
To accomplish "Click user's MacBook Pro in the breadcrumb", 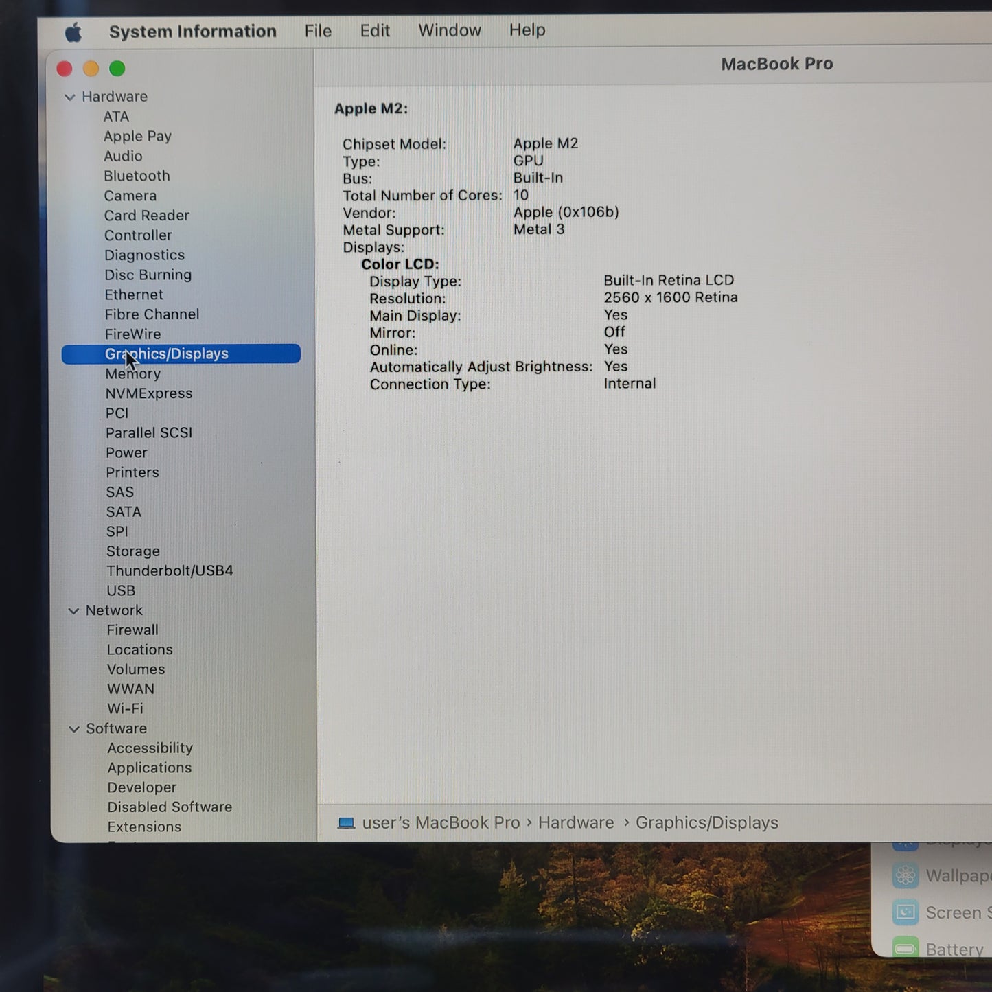I will point(441,822).
